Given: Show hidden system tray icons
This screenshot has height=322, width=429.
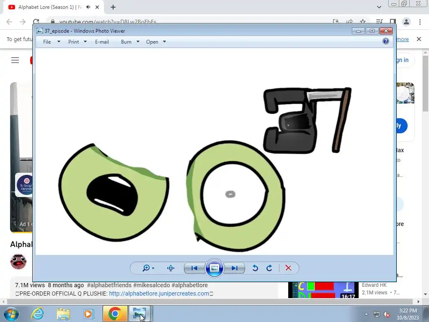Looking at the screenshot, I should coord(366,314).
